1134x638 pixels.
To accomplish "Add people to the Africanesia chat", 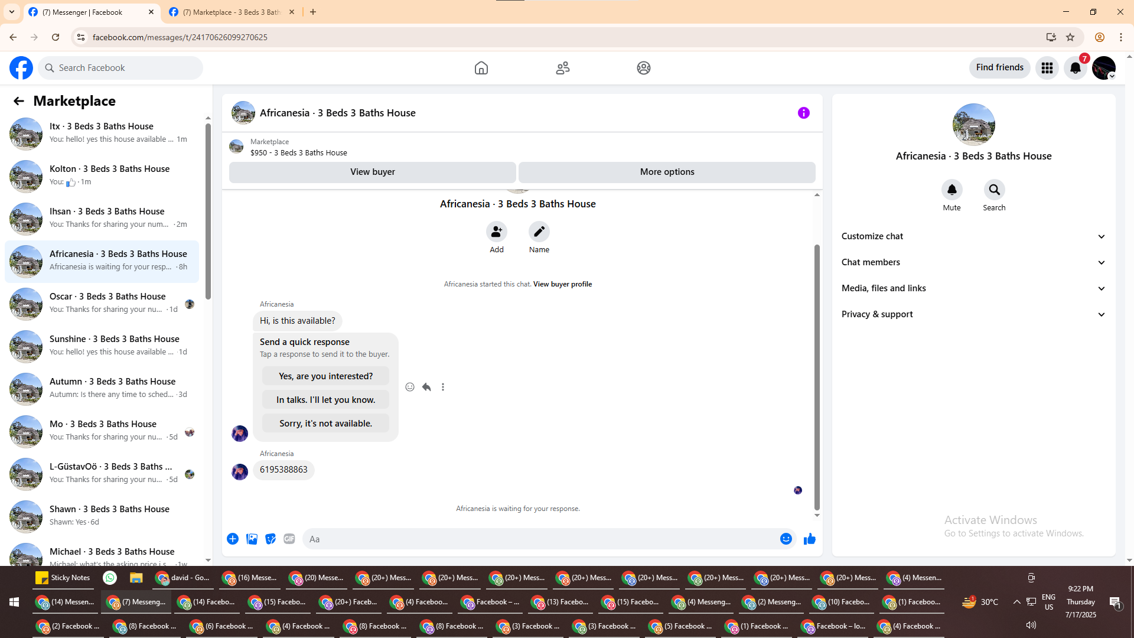I will coord(497,232).
